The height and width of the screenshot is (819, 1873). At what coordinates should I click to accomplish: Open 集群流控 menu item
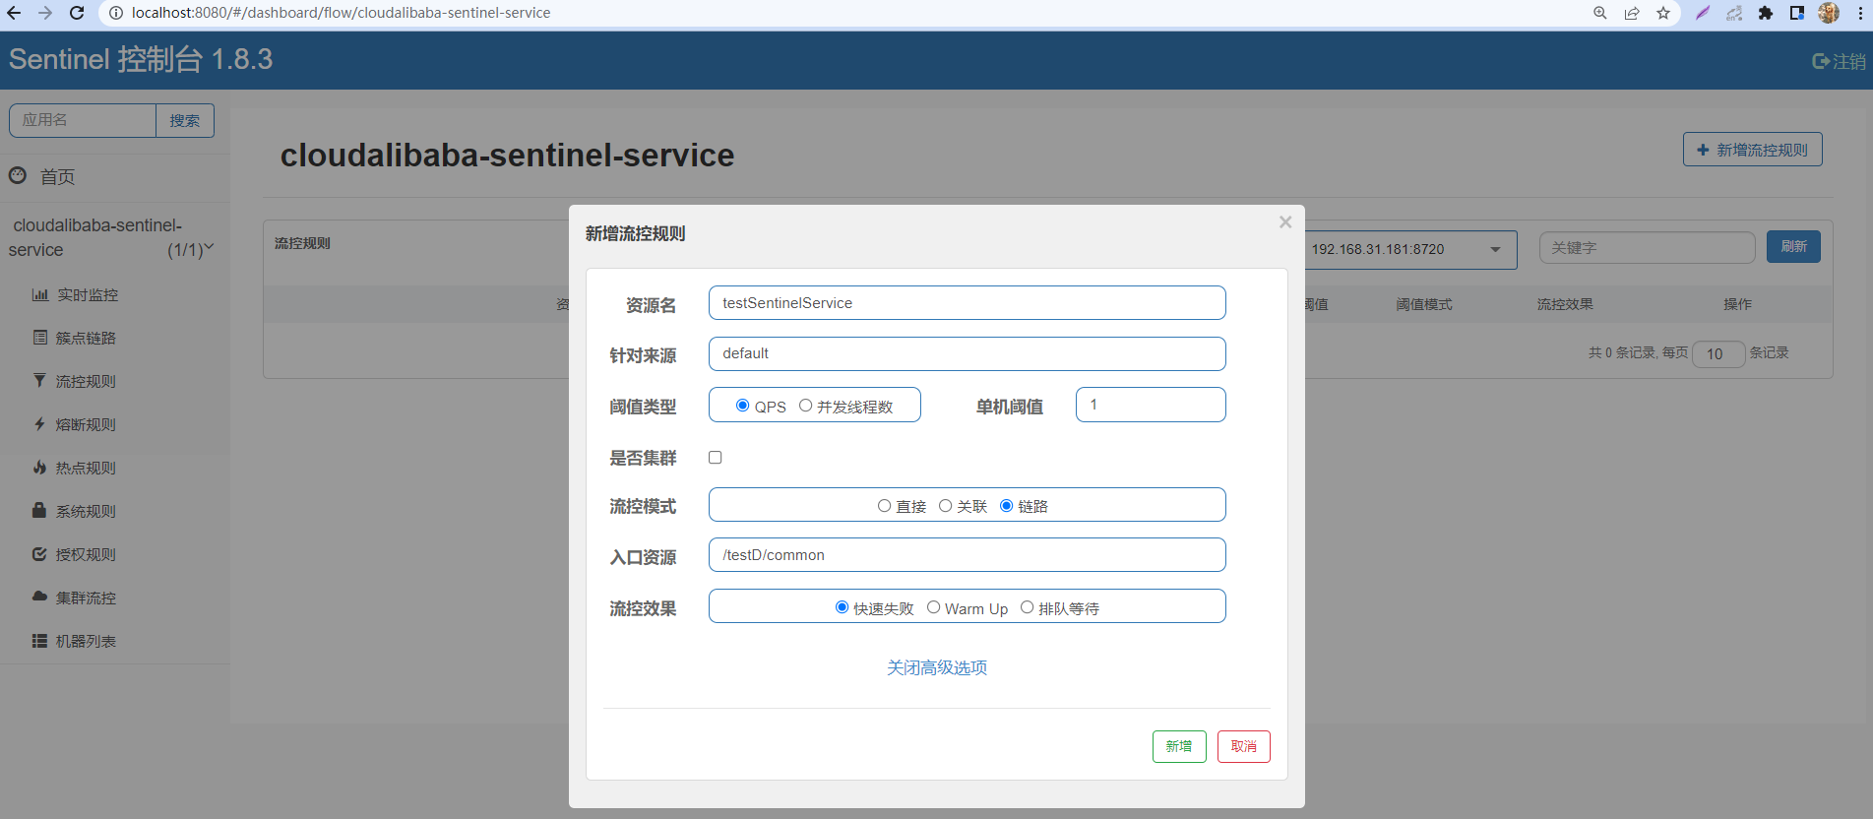(x=86, y=598)
